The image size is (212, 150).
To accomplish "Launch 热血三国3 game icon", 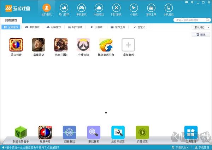I will click(x=61, y=45).
